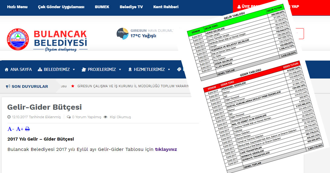This screenshot has height=173, width=330.
Task: Click the GİDER TABLOSU table title
Action: (x=250, y=73)
